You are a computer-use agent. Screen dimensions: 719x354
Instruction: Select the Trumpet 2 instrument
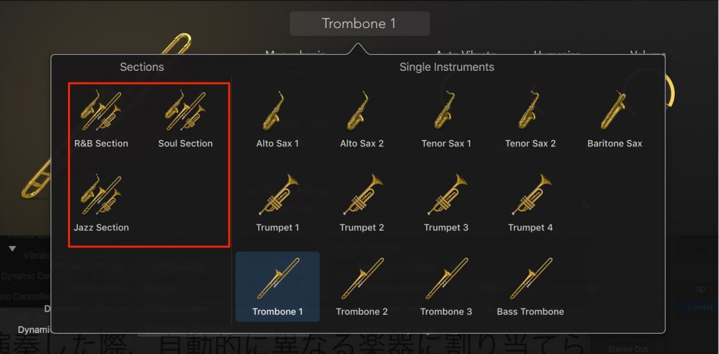[362, 203]
